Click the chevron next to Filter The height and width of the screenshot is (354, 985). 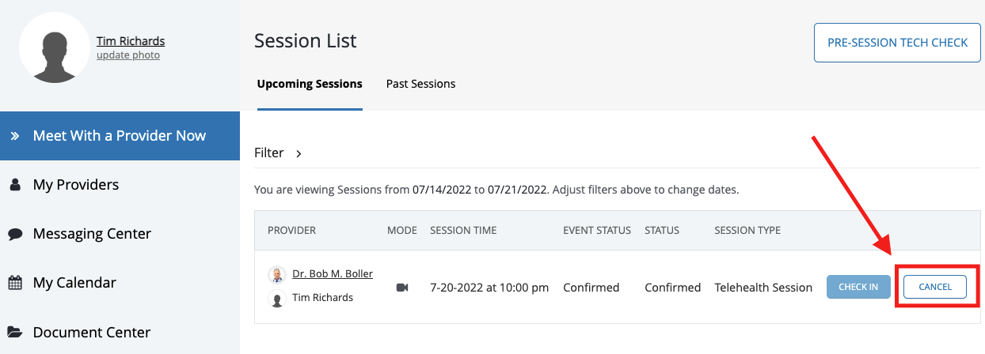click(299, 154)
